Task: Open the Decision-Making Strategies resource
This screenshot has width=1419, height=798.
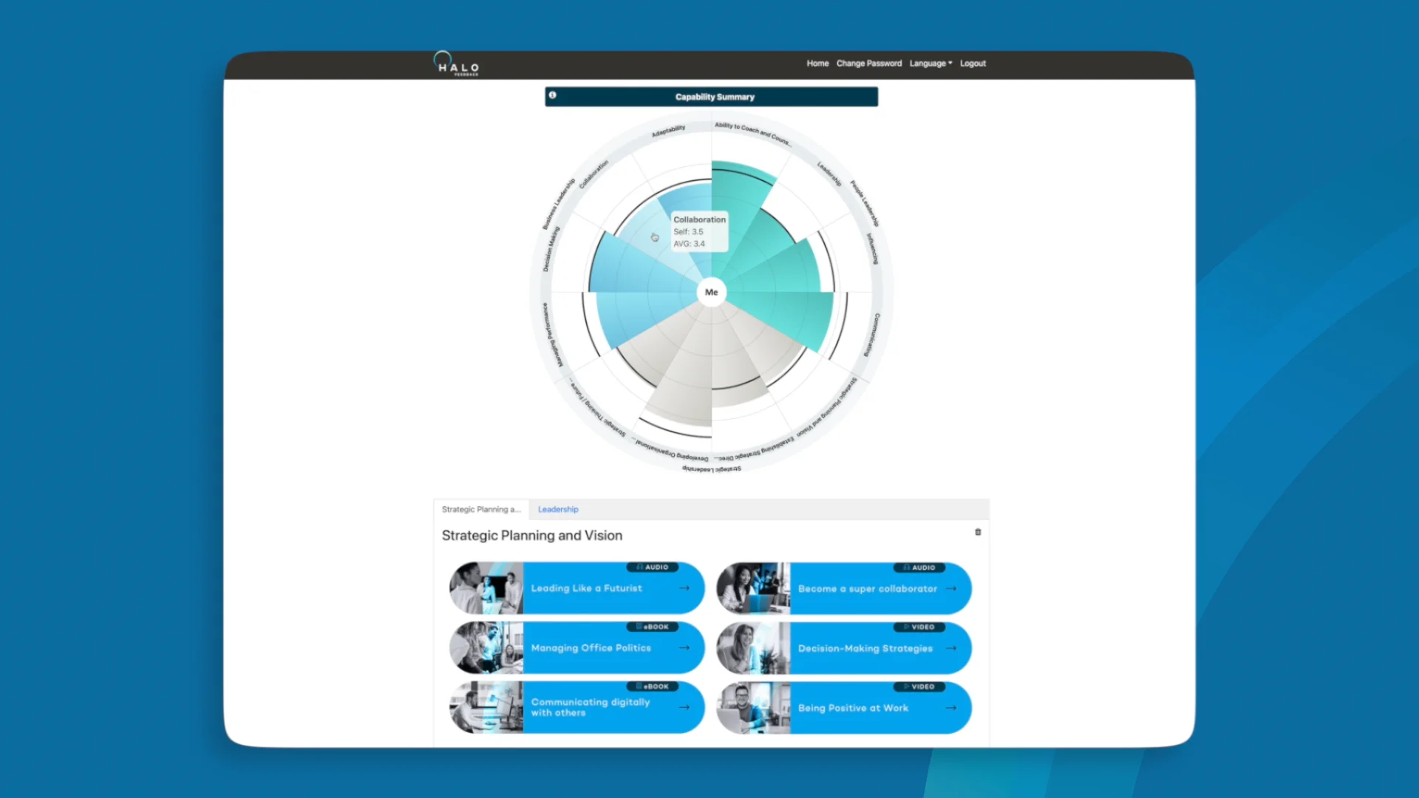Action: [865, 648]
